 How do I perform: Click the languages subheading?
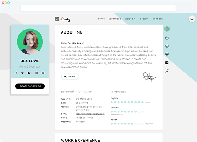coord(118,92)
